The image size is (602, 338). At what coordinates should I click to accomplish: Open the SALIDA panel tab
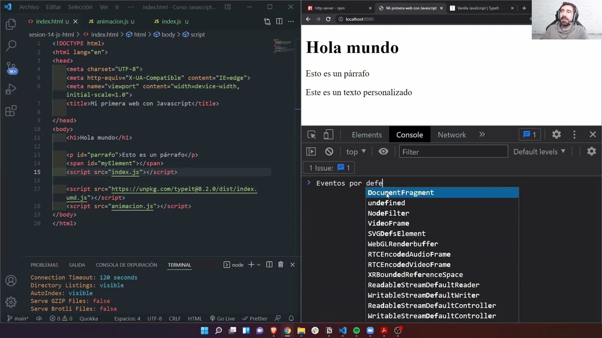coord(77,265)
